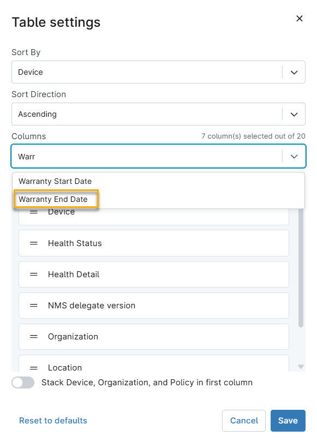
Task: Click the Cancel button
Action: pos(244,421)
